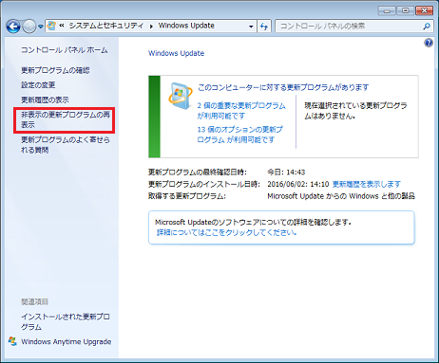This screenshot has width=439, height=363.
Task: Click the Windows Update shield icon
Action: click(x=180, y=96)
